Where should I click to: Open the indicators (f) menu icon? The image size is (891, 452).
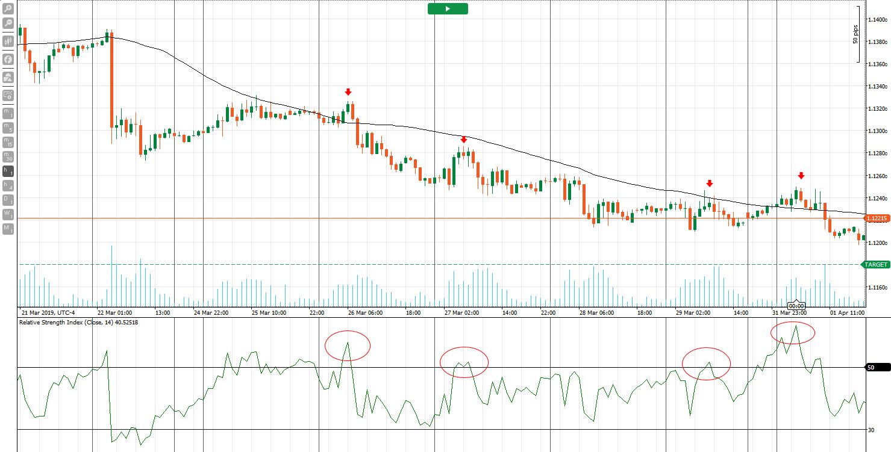point(8,59)
